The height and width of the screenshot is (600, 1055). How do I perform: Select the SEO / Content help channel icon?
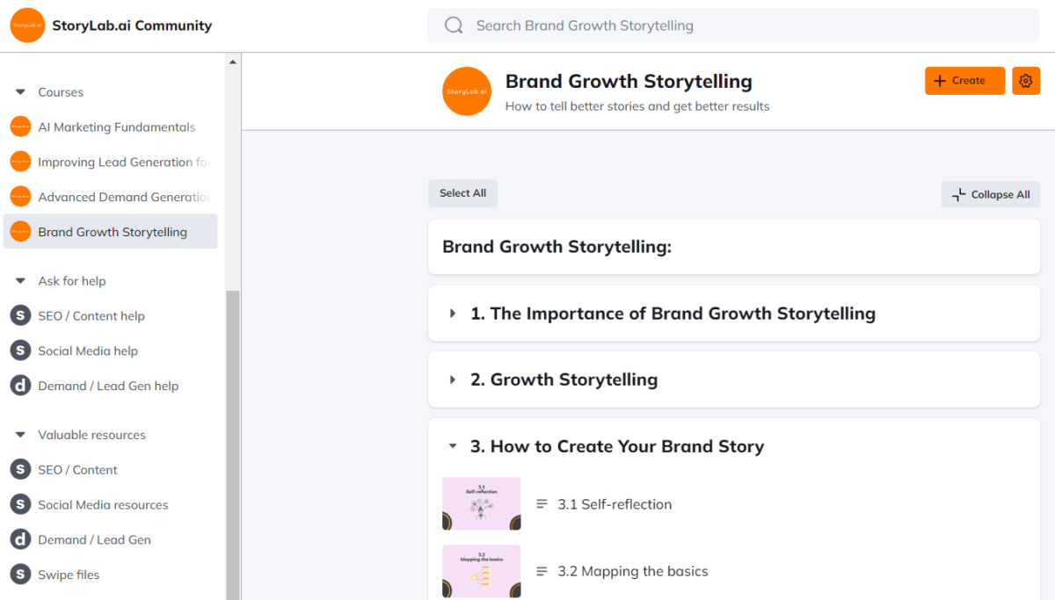click(19, 315)
